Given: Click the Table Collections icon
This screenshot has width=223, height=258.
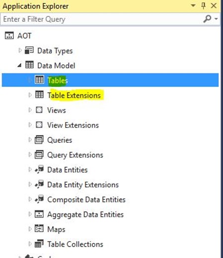Looking at the screenshot, I should pos(39,244).
